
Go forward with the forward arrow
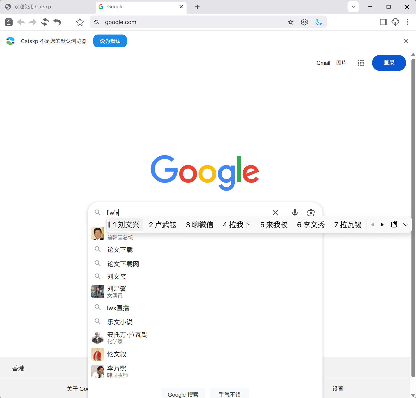pyautogui.click(x=33, y=22)
